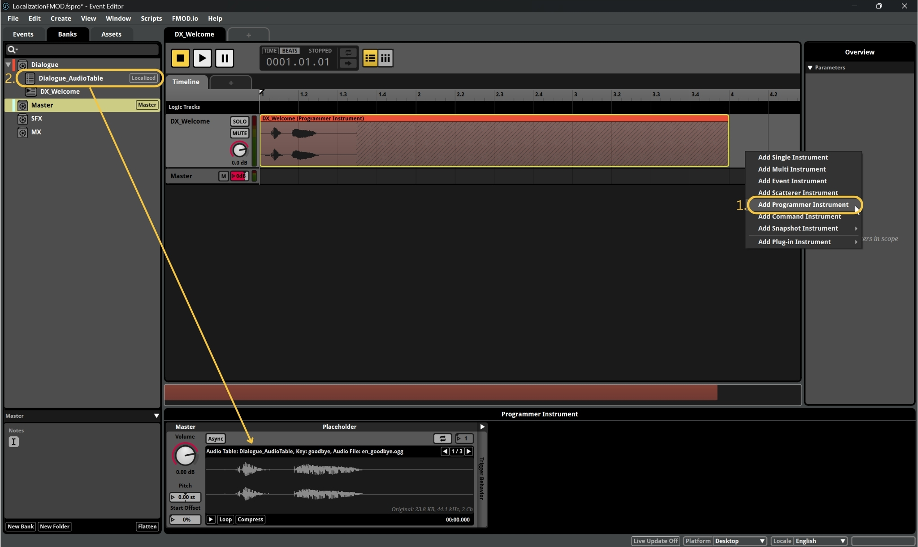Minimize the FMOD Studio window
This screenshot has width=918, height=547.
[x=854, y=6]
